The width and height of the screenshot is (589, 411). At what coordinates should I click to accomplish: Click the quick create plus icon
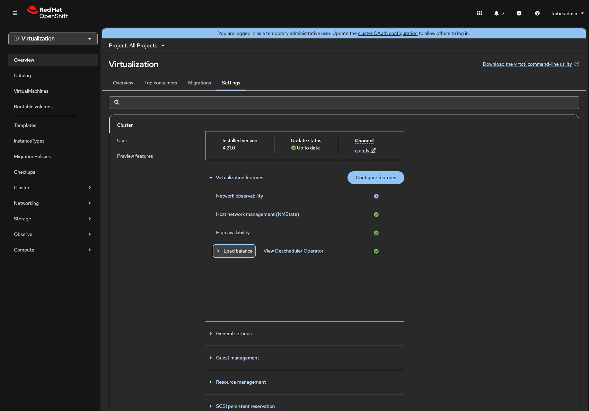coord(519,13)
